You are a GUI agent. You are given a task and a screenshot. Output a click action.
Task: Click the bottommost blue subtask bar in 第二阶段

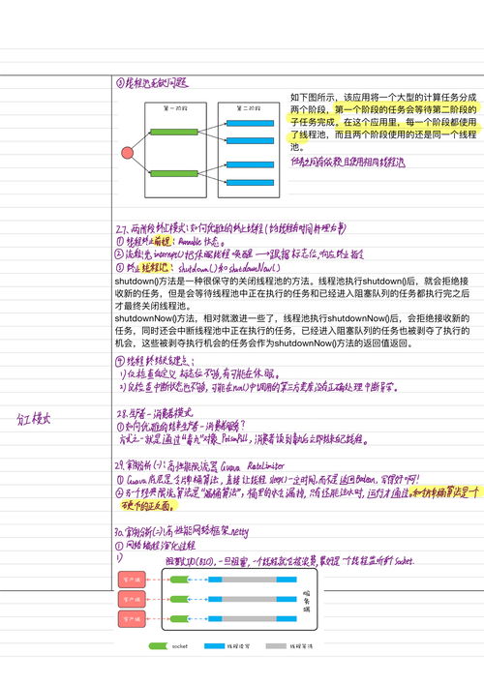click(250, 183)
